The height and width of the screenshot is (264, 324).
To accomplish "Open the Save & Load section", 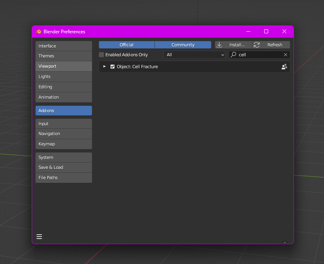I will (x=63, y=167).
